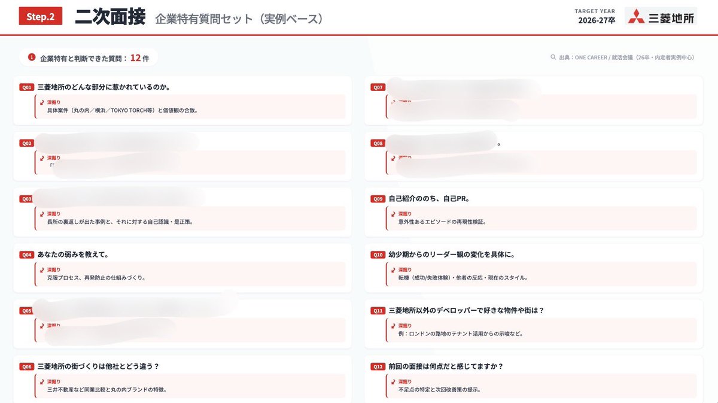
Task: Select the Q07 number badge
Action: [x=378, y=87]
